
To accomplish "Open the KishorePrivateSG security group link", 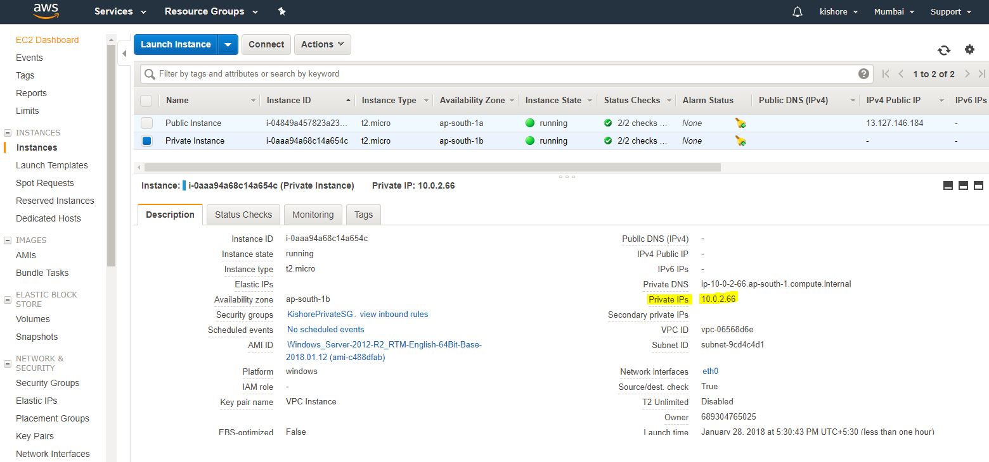I will pyautogui.click(x=321, y=315).
